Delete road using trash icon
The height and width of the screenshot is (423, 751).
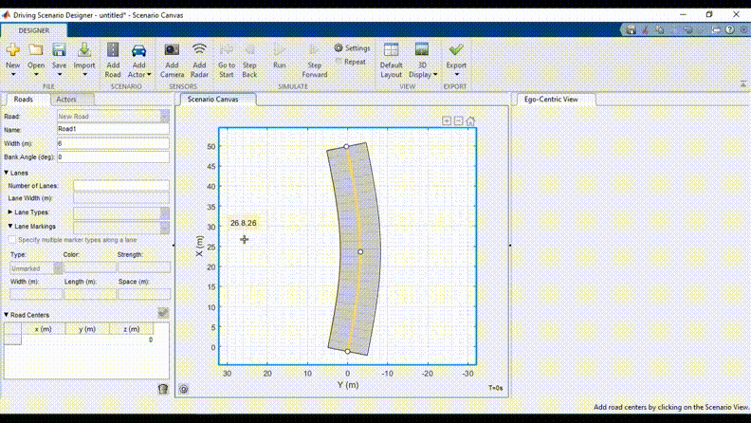[x=162, y=388]
